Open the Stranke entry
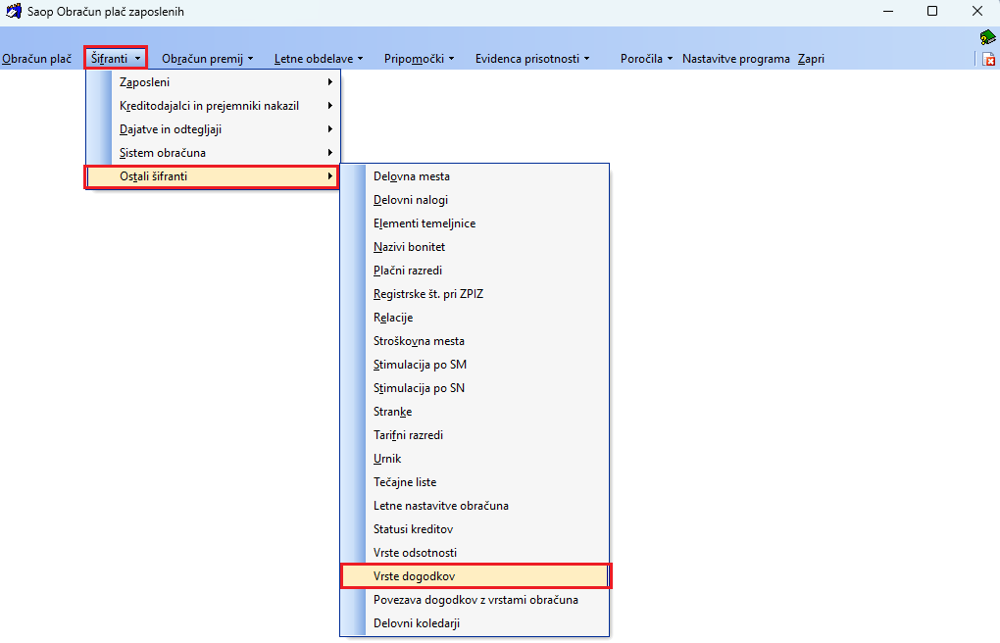 [475, 412]
